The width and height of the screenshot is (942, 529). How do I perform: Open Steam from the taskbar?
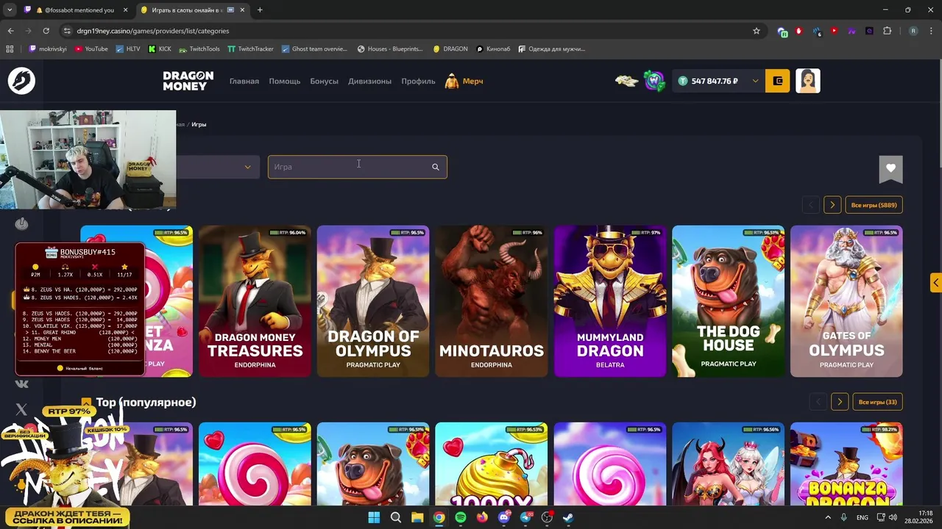coord(569,517)
